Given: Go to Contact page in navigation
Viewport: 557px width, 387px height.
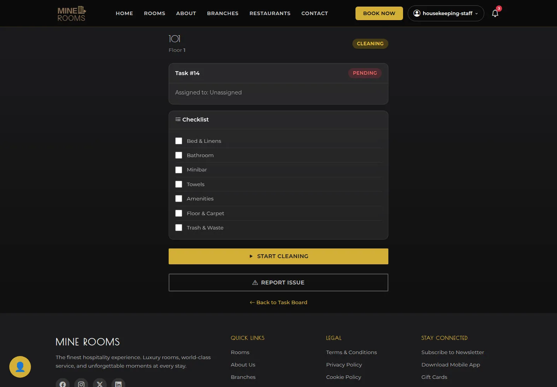Looking at the screenshot, I should click(x=314, y=14).
